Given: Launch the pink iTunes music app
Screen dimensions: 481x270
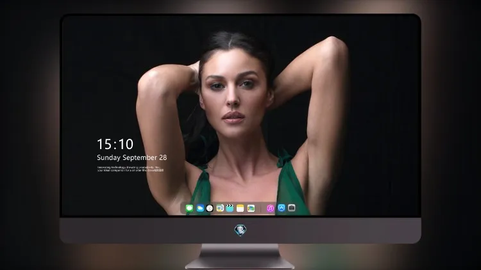Looking at the screenshot, I should click(270, 208).
